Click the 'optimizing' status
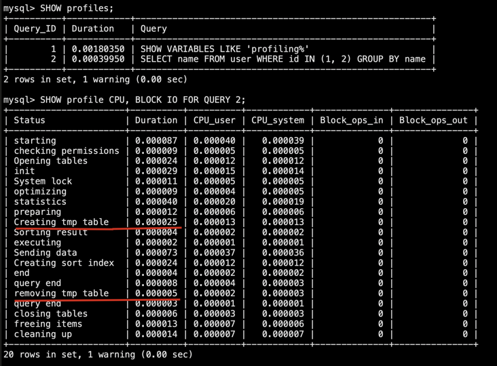This screenshot has height=366, width=497. [40, 192]
